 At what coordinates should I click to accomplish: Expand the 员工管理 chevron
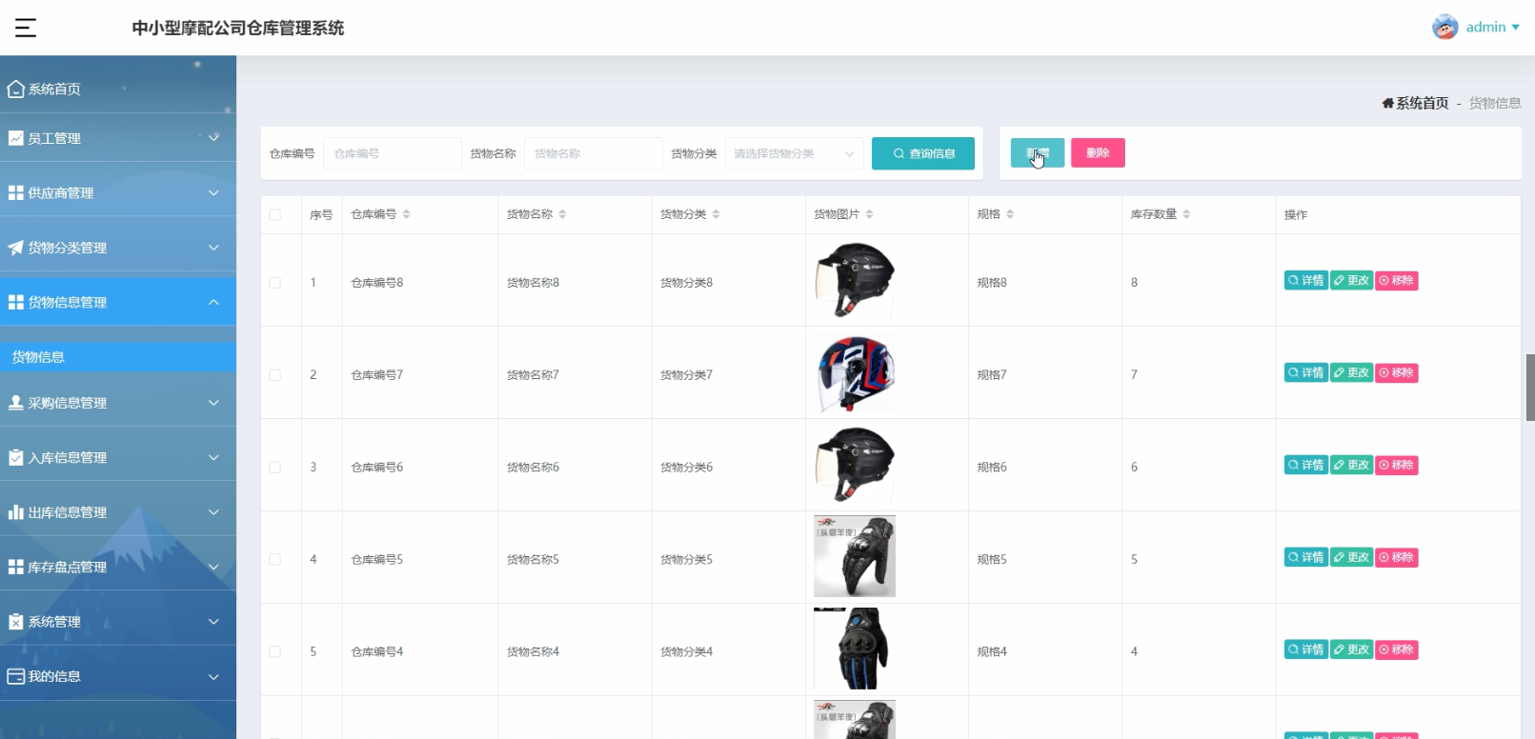pyautogui.click(x=213, y=138)
